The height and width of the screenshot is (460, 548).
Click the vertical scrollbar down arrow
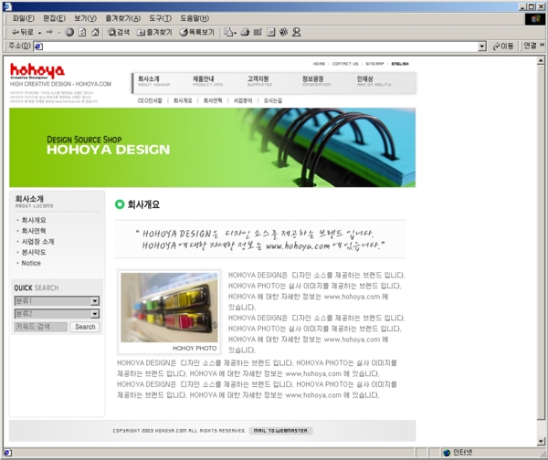[541, 442]
